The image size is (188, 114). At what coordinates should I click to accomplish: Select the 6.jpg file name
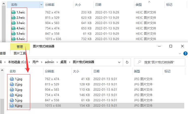(x=19, y=106)
